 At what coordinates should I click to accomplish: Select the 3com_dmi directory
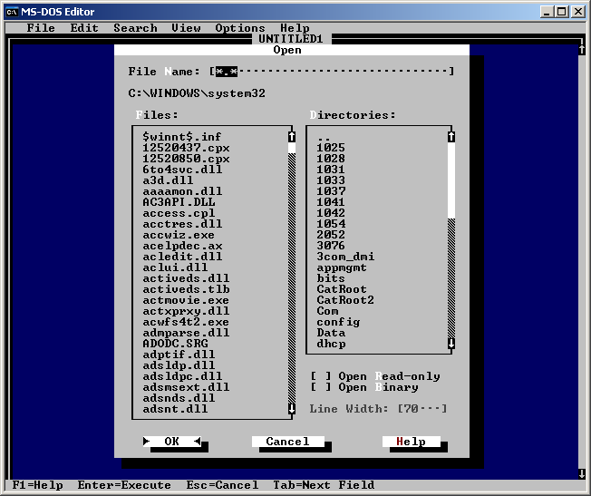tap(345, 257)
